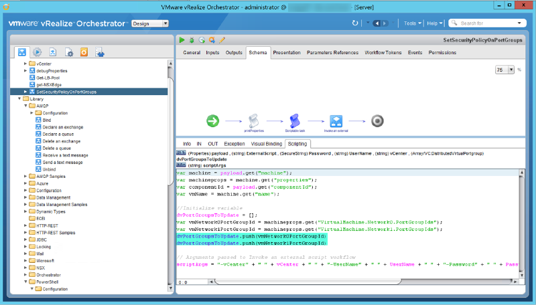Click the back navigation arrow
This screenshot has width=536, height=305.
[377, 23]
